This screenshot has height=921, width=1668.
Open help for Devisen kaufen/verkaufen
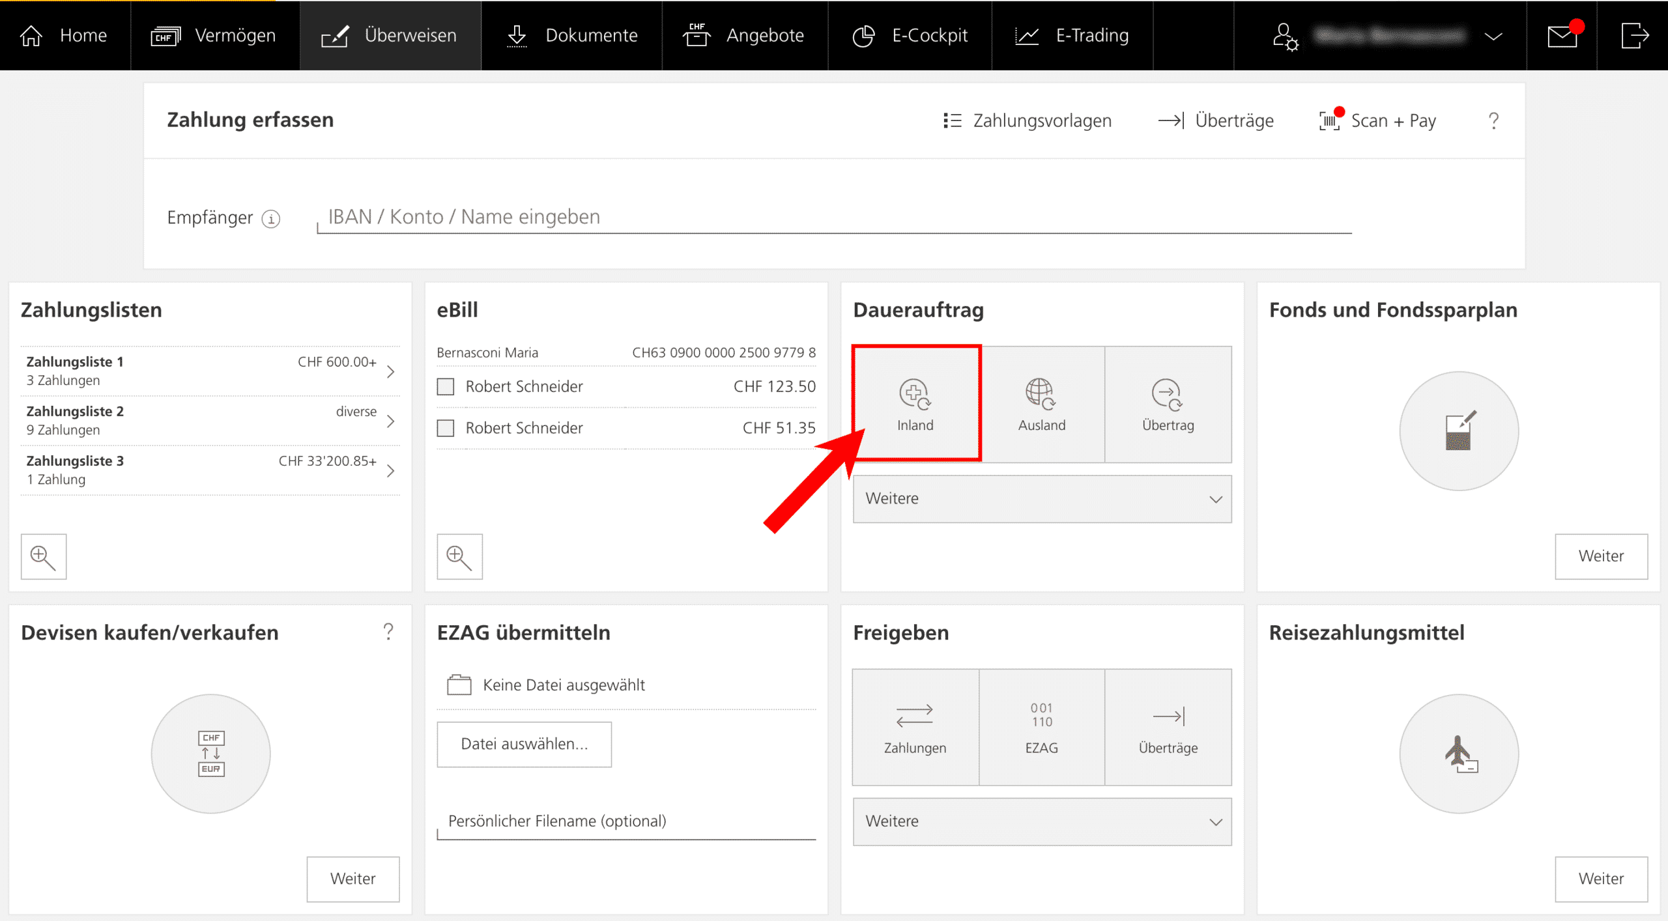tap(388, 631)
